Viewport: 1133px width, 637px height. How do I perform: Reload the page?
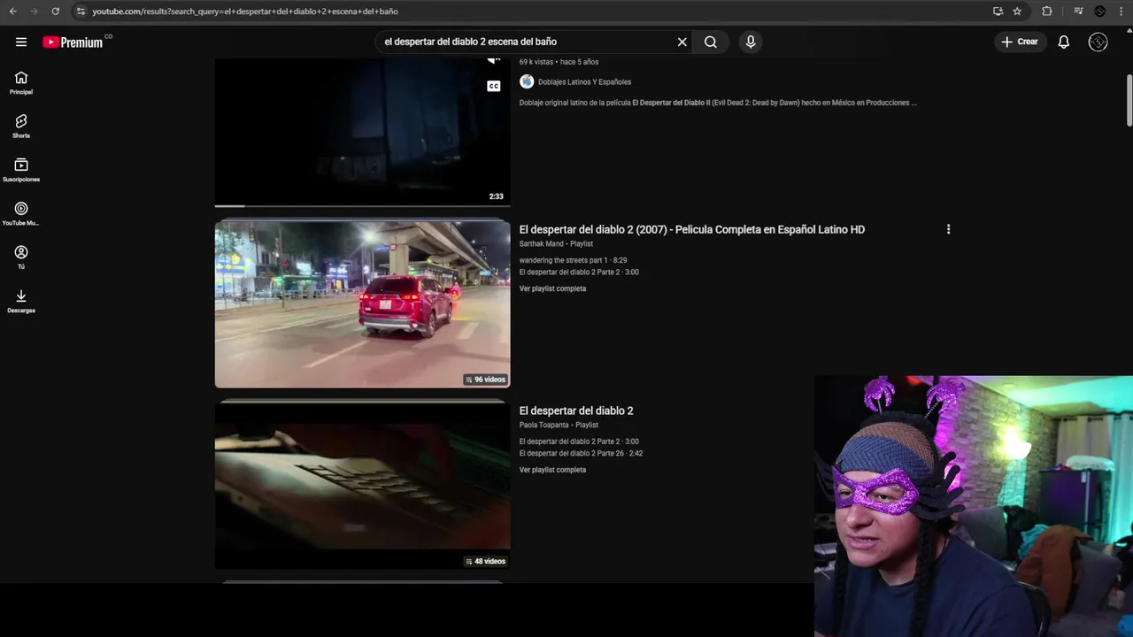pyautogui.click(x=55, y=12)
